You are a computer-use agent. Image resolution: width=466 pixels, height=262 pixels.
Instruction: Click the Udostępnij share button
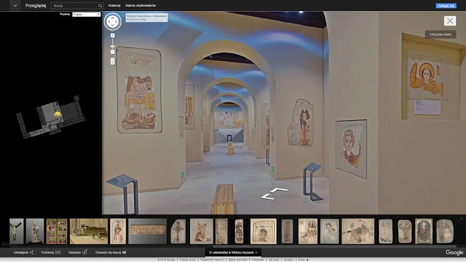click(23, 253)
